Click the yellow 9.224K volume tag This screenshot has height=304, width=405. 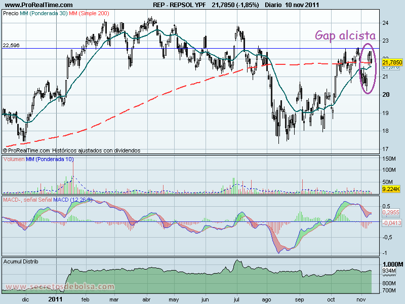click(x=391, y=189)
